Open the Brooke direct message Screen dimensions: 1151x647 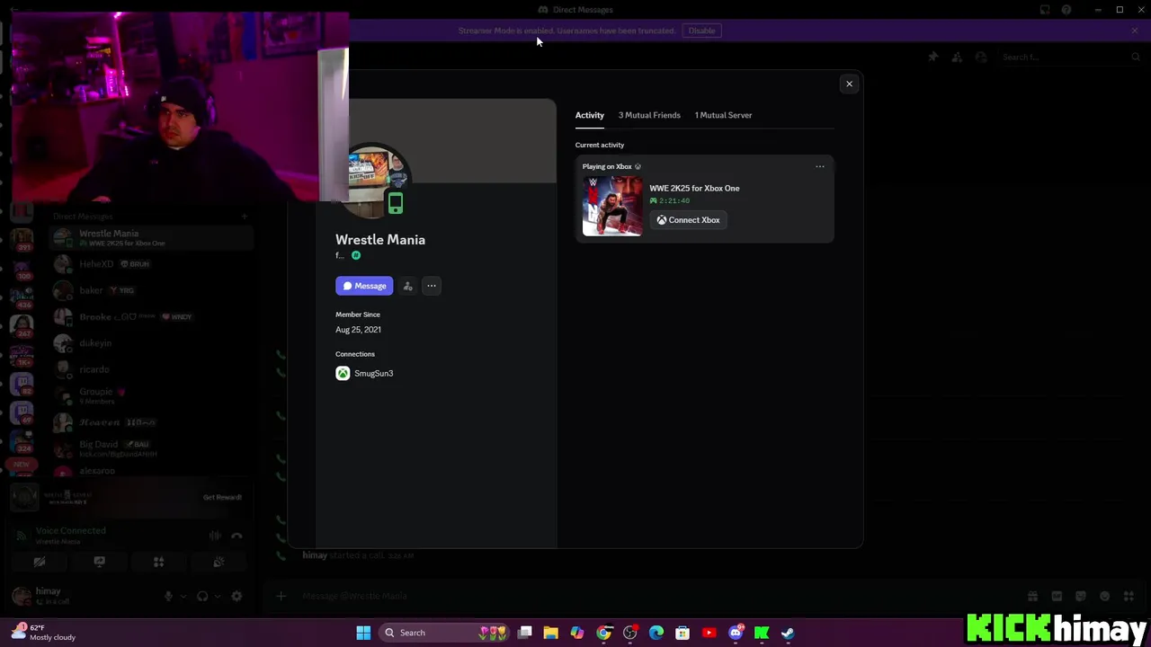(x=150, y=316)
